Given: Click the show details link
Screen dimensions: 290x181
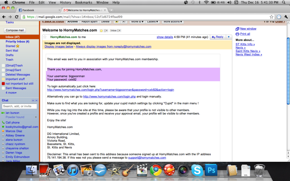Looking at the screenshot, I should 165,37.
